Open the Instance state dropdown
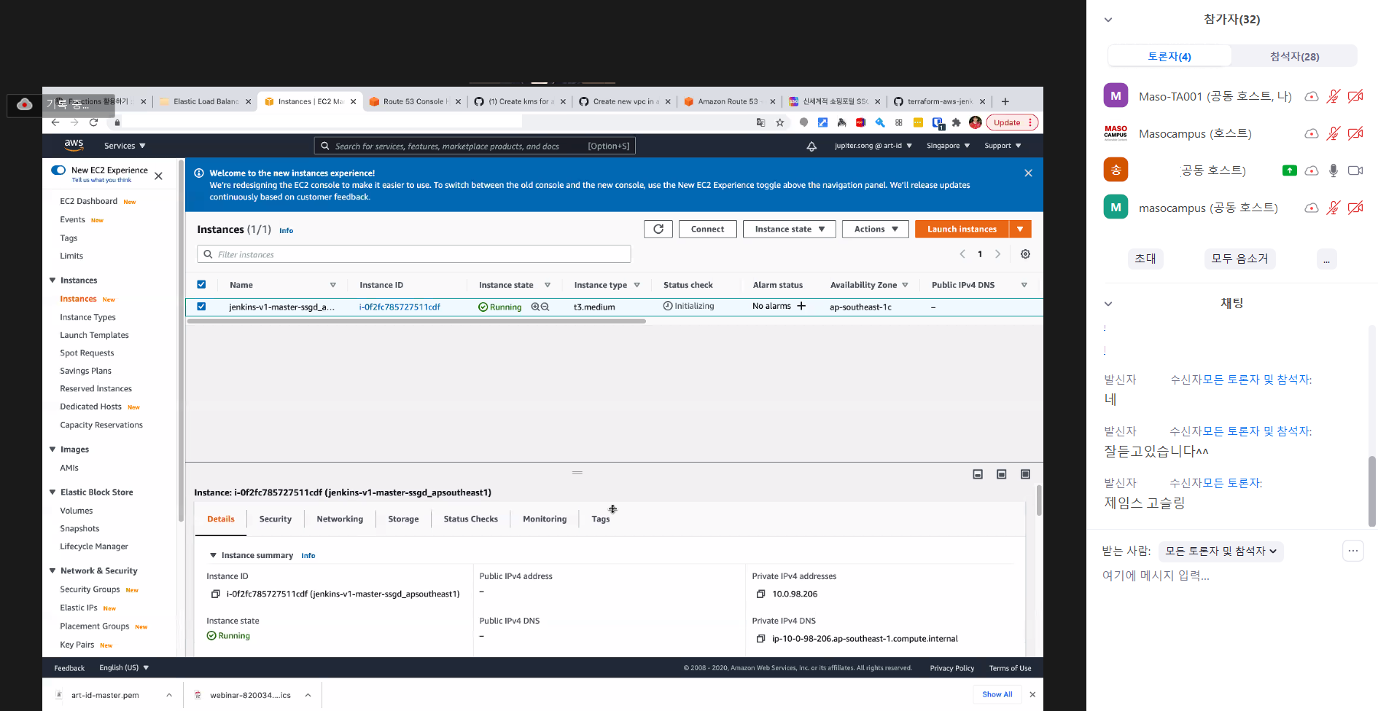Image resolution: width=1378 pixels, height=711 pixels. click(789, 229)
